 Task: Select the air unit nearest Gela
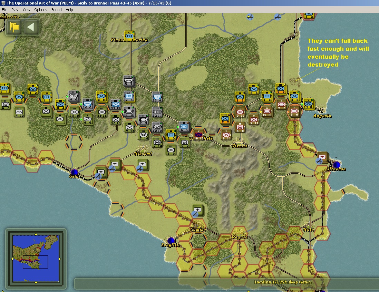[x=101, y=172]
